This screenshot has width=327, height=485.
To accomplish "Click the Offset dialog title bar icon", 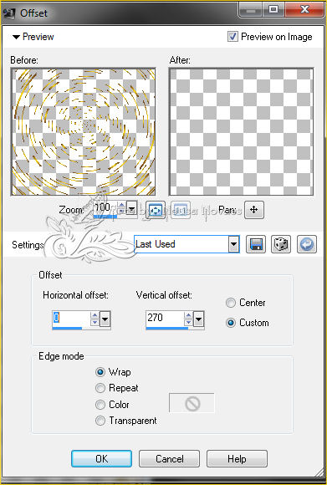I will [9, 13].
